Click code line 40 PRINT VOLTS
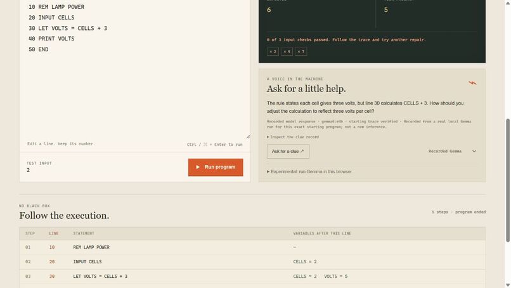This screenshot has width=511, height=288. click(x=51, y=39)
